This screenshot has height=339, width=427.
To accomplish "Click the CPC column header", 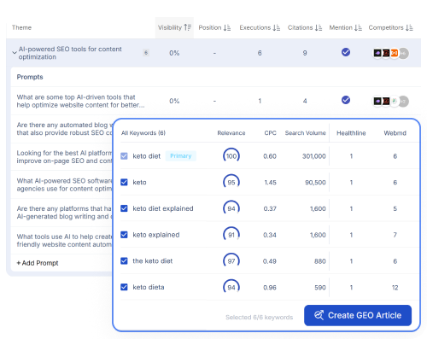I will [270, 133].
